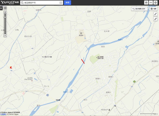Click the print map icon
The image size is (159, 116).
tap(146, 3)
